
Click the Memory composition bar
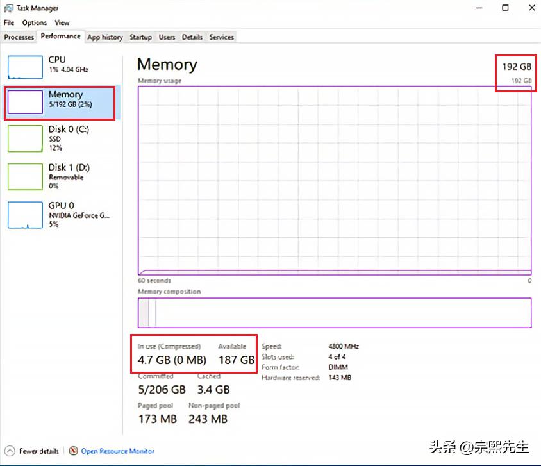pos(334,313)
